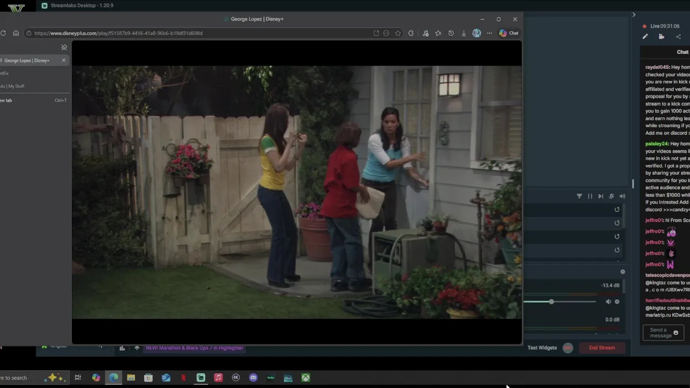Replay the second event in the list
The width and height of the screenshot is (690, 388).
617,223
